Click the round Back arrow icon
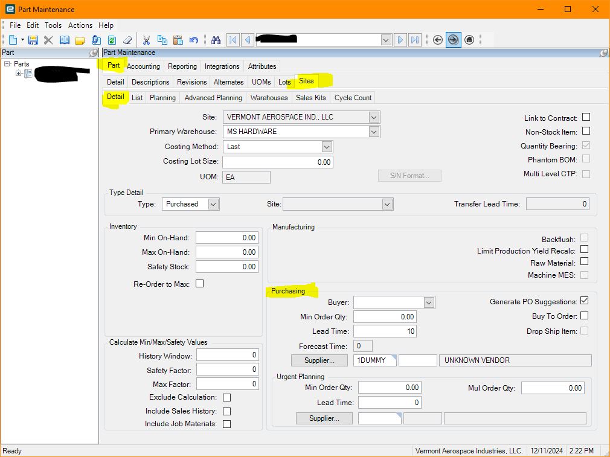The image size is (610, 457). tap(438, 40)
